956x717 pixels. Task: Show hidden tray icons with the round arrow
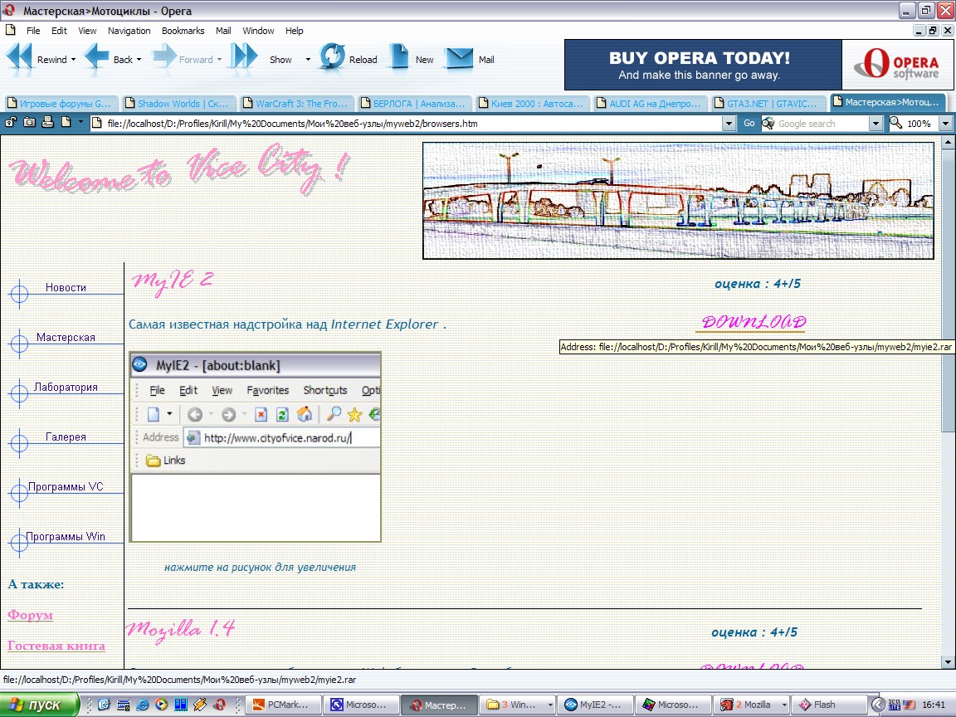coord(878,705)
